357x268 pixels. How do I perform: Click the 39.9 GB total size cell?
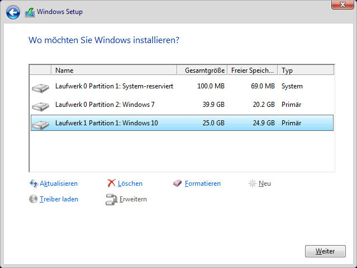[213, 105]
